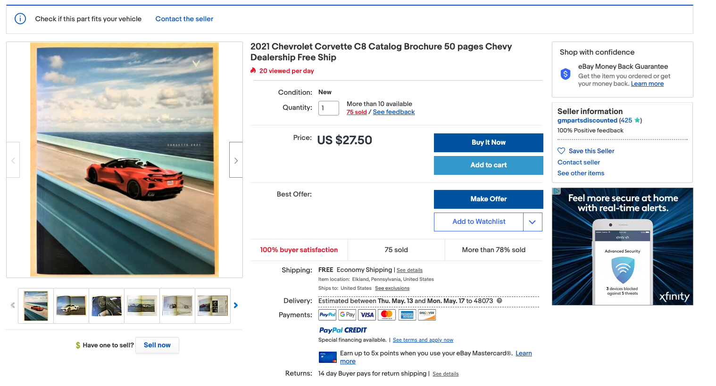
Task: Click the Quantity input field
Action: pos(328,108)
